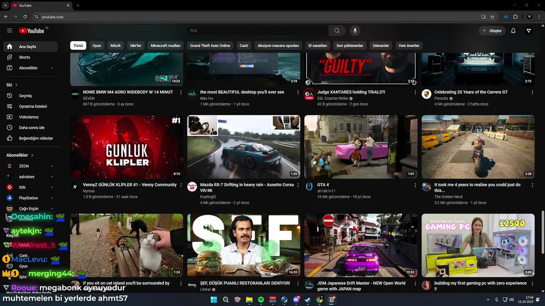Open more options for Mazda RX-7 video

point(298,185)
